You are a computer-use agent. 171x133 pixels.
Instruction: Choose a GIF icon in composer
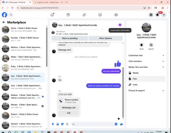(67, 124)
